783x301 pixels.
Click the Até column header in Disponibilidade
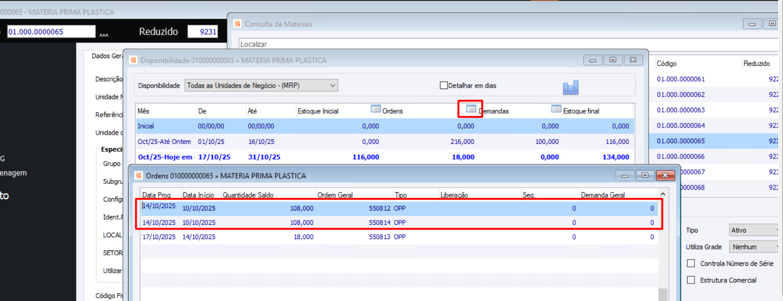(x=252, y=111)
